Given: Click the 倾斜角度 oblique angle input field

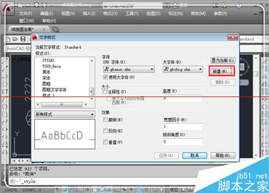Looking at the screenshot, I should click(x=183, y=142).
